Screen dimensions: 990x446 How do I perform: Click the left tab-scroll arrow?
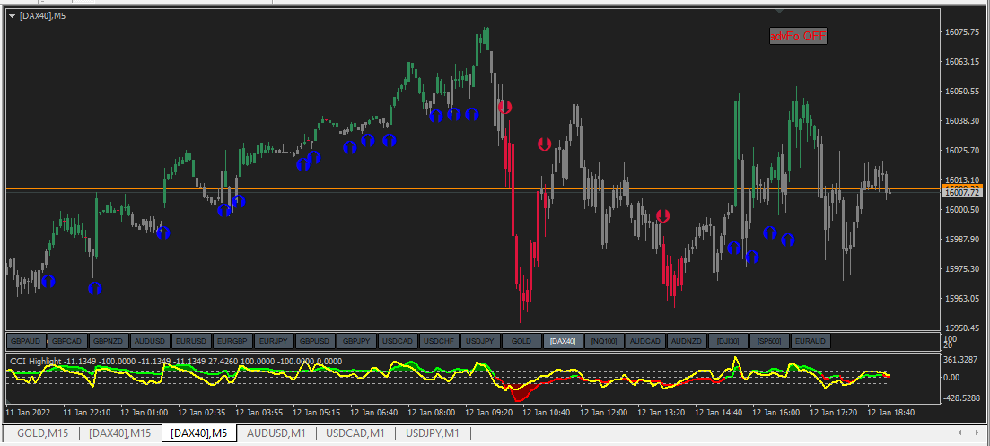(x=960, y=433)
